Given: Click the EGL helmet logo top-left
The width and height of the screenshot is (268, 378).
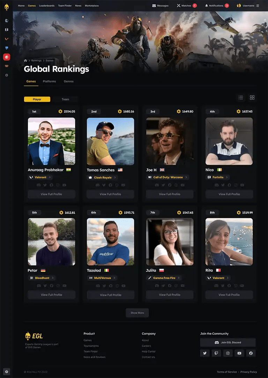Looking at the screenshot, I should click(7, 7).
